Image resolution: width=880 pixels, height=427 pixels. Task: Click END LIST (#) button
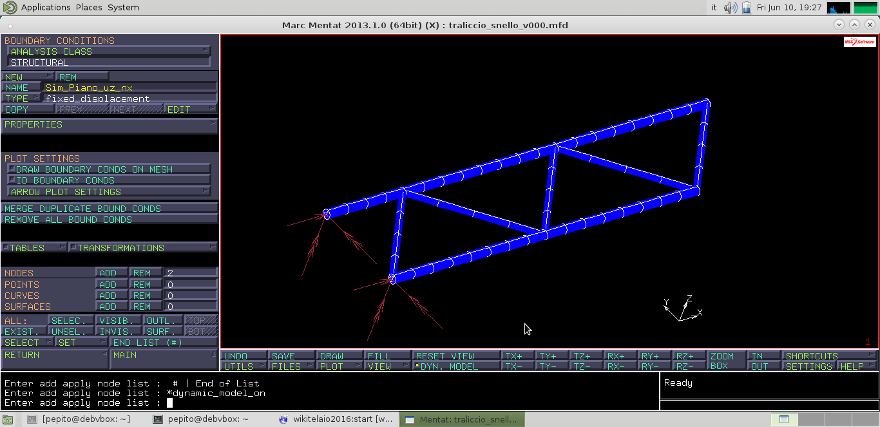(x=164, y=343)
